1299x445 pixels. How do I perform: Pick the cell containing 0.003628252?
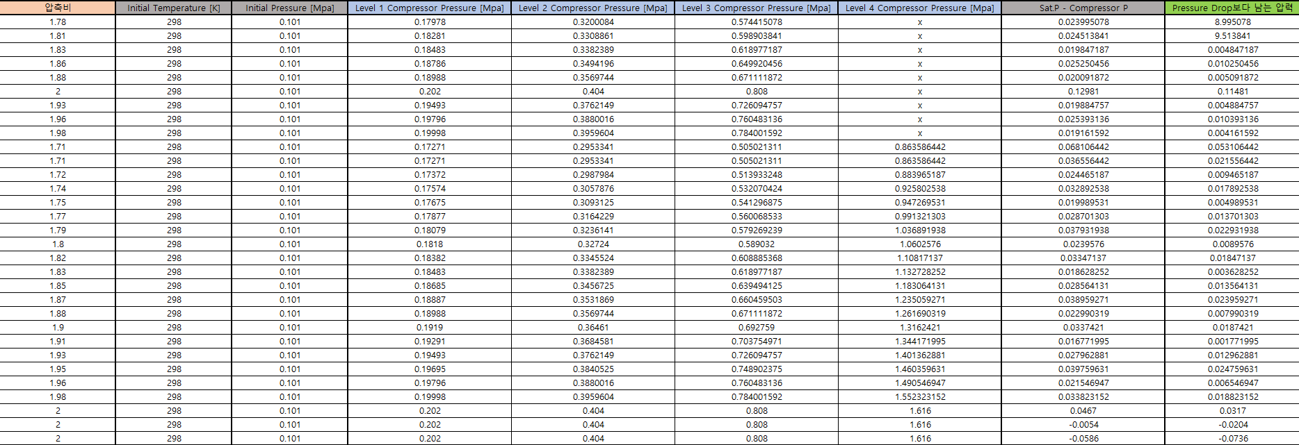(x=1233, y=271)
